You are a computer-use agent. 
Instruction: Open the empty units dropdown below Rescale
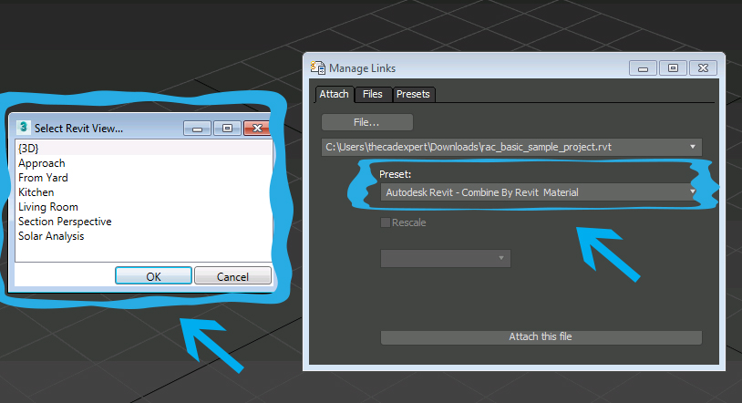pyautogui.click(x=446, y=258)
